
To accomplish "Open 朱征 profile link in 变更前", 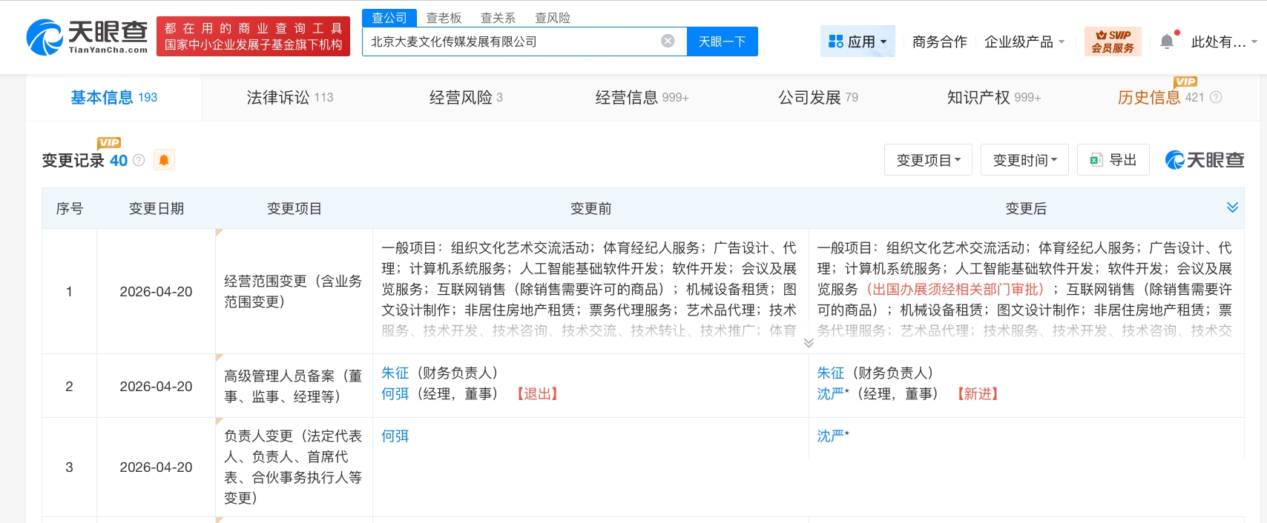I will point(395,373).
